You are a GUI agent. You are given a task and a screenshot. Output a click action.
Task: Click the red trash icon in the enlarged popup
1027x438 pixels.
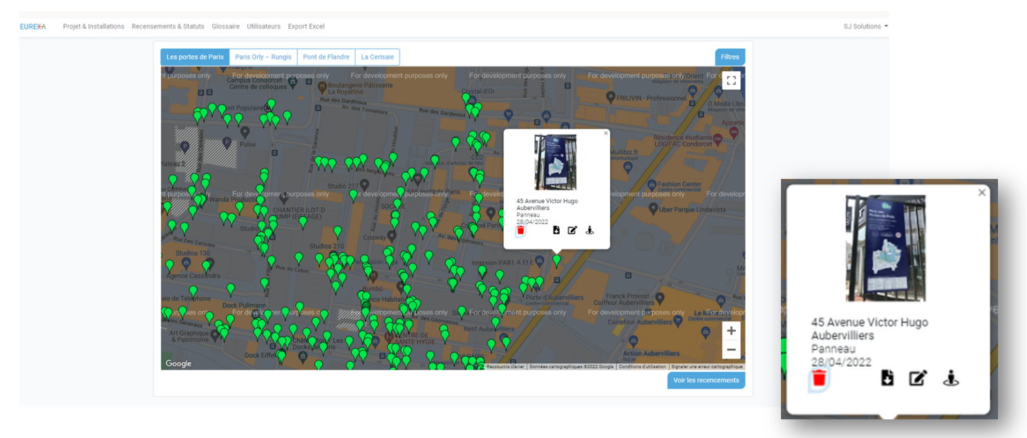coord(819,379)
